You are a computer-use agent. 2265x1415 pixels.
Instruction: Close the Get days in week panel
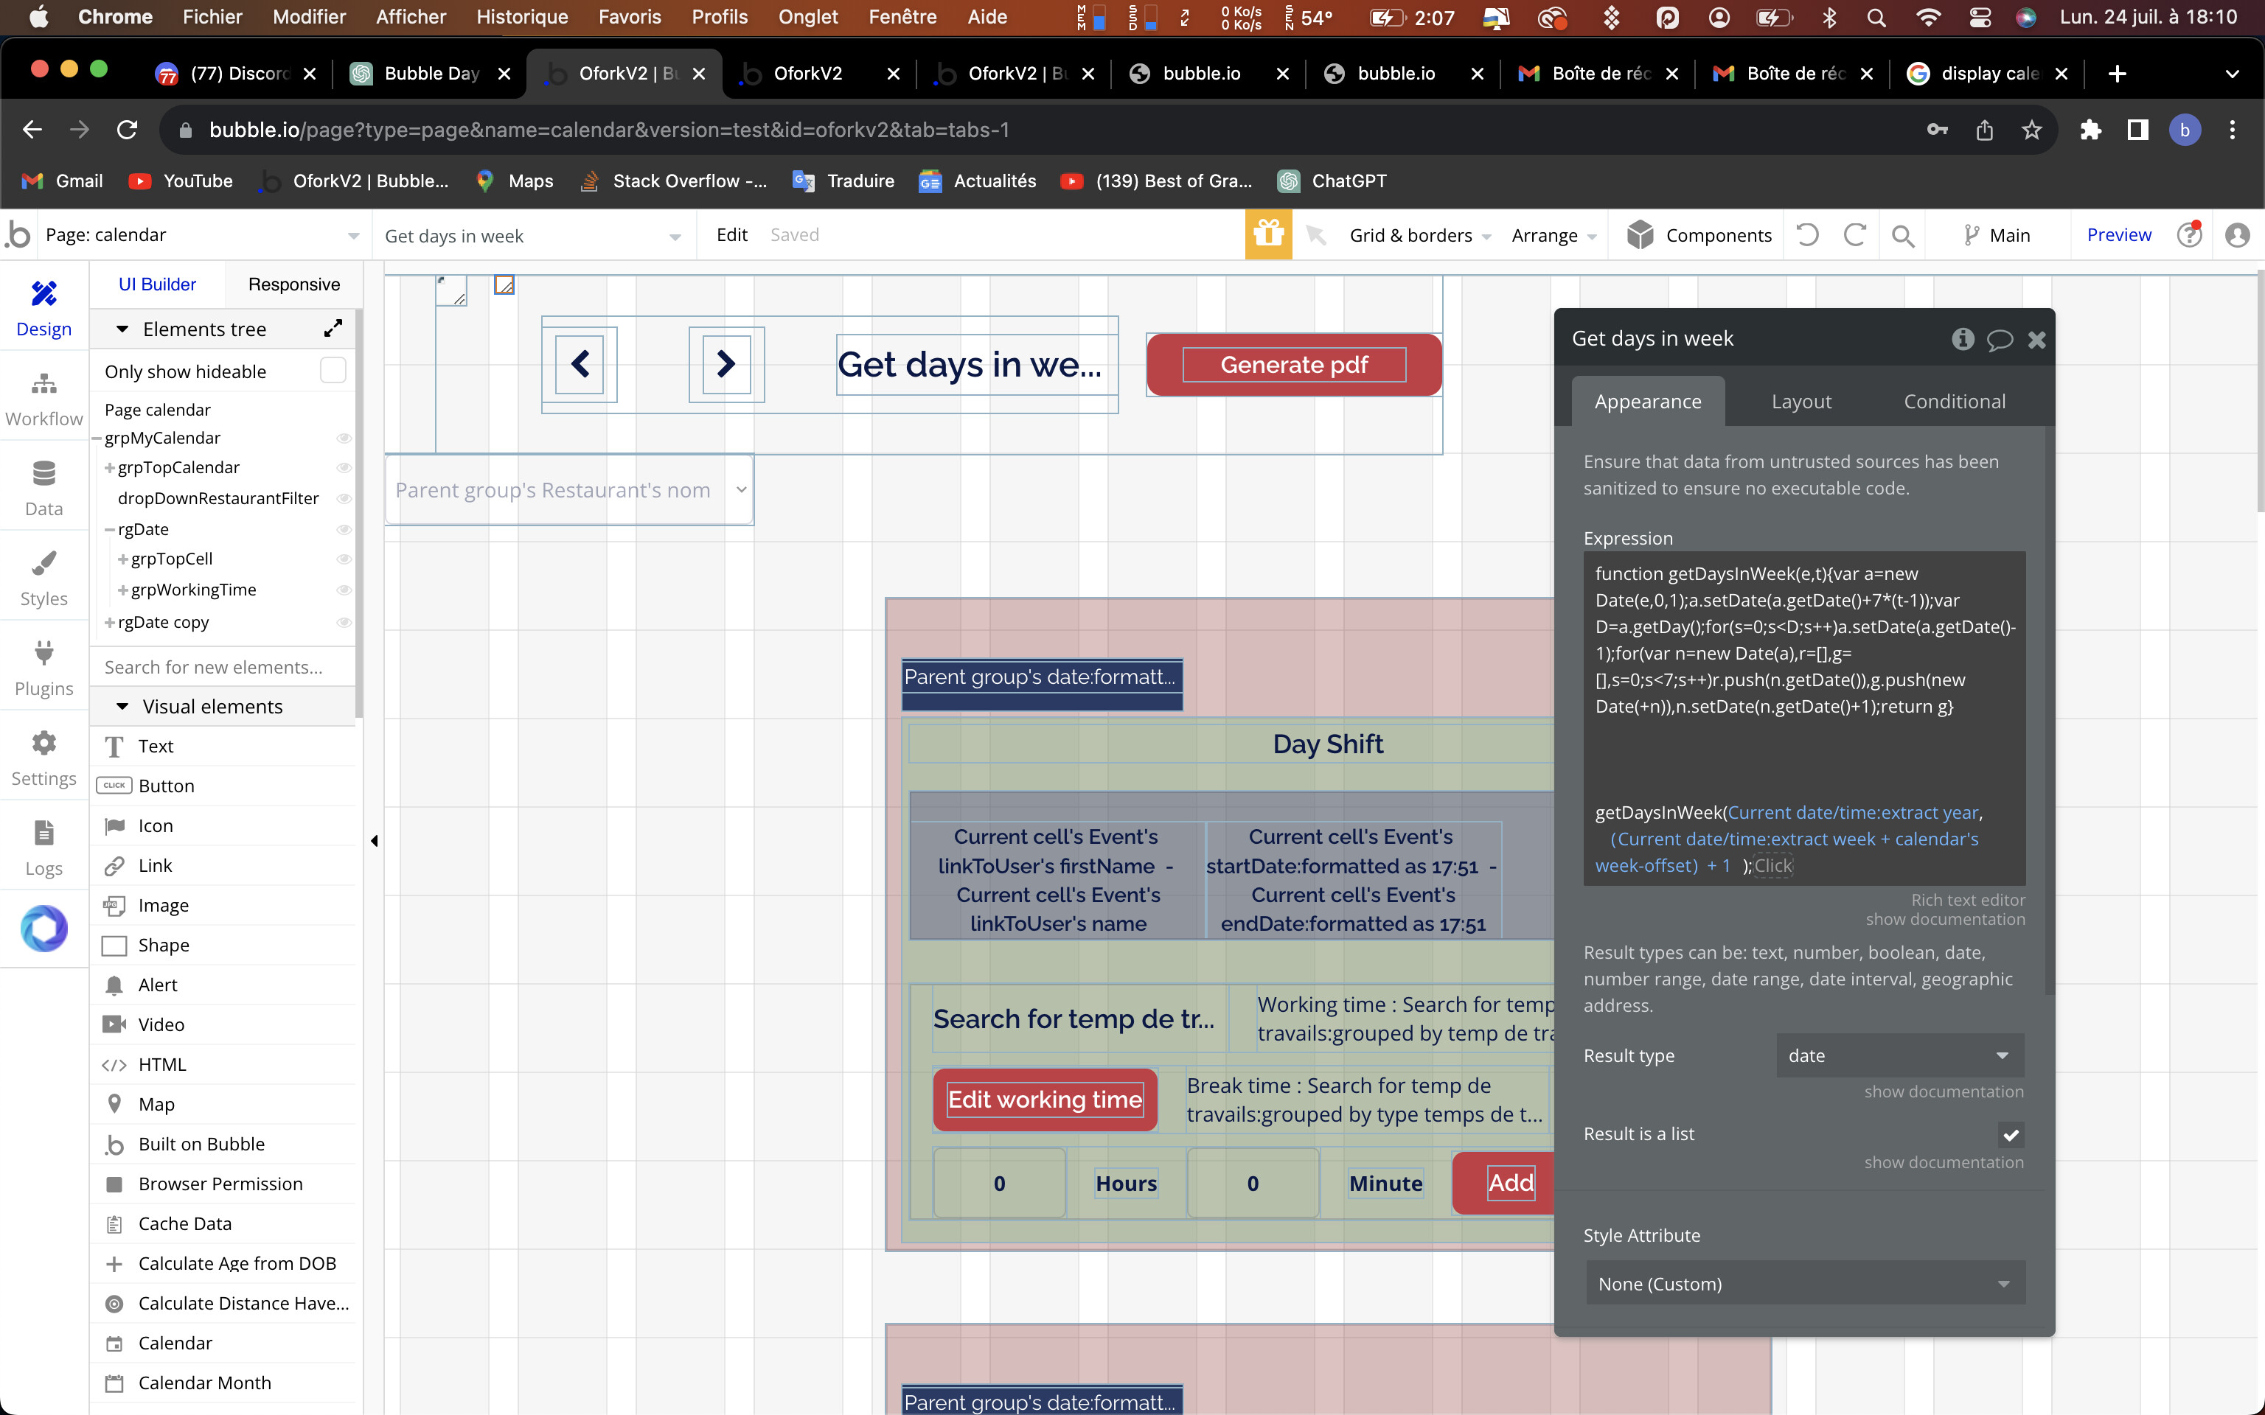[x=2036, y=340]
